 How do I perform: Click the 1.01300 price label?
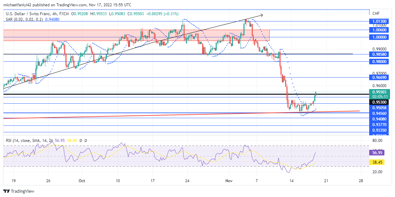[x=379, y=21]
